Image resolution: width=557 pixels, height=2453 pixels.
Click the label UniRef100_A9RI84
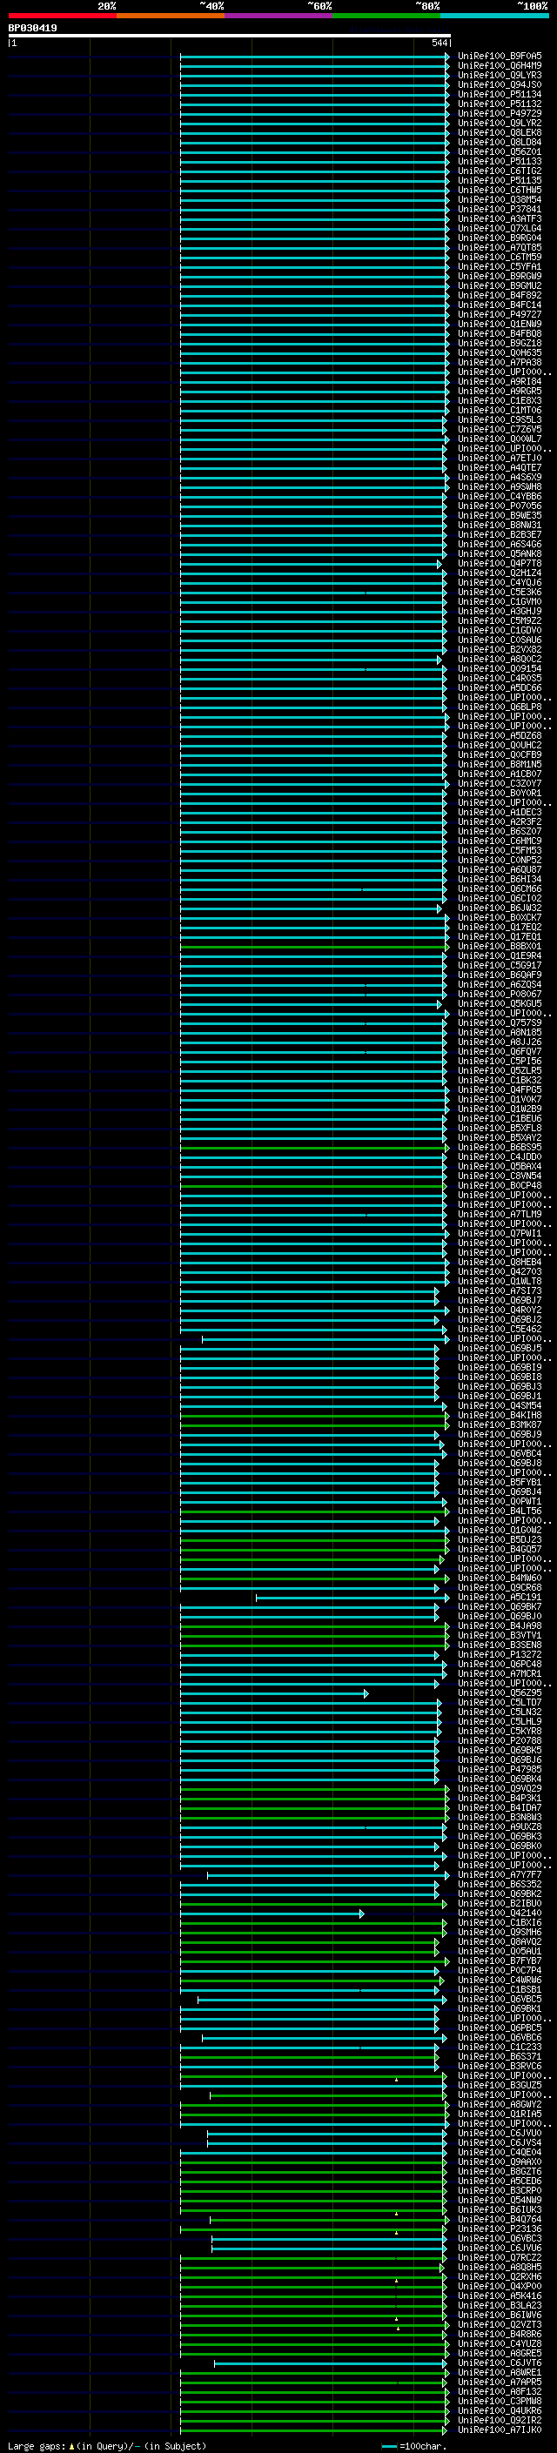(x=500, y=381)
